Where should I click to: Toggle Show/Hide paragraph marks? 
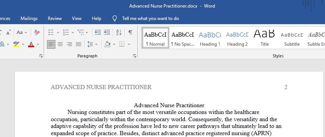click(130, 32)
